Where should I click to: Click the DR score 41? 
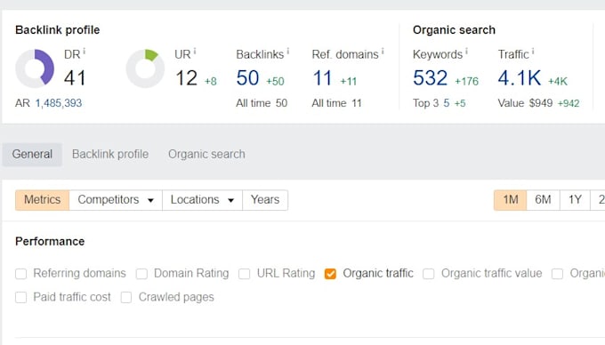pos(75,78)
